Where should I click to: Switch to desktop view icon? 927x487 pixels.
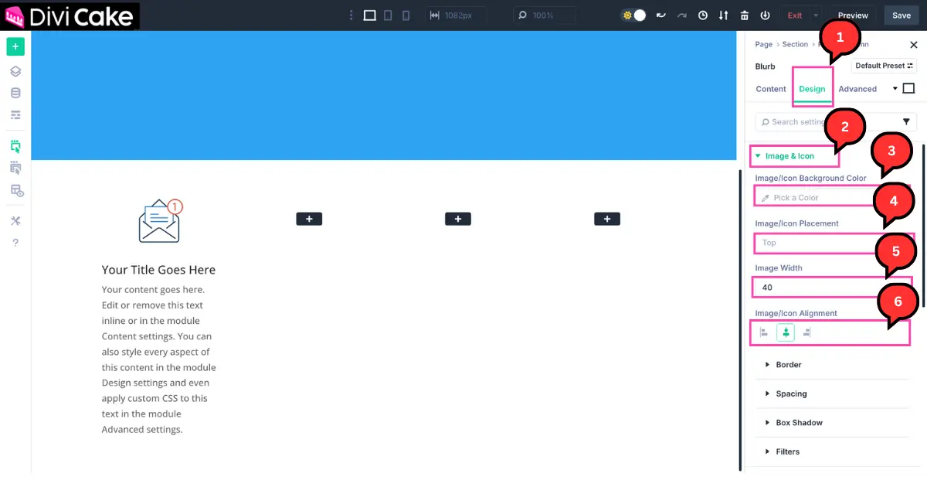click(x=370, y=15)
